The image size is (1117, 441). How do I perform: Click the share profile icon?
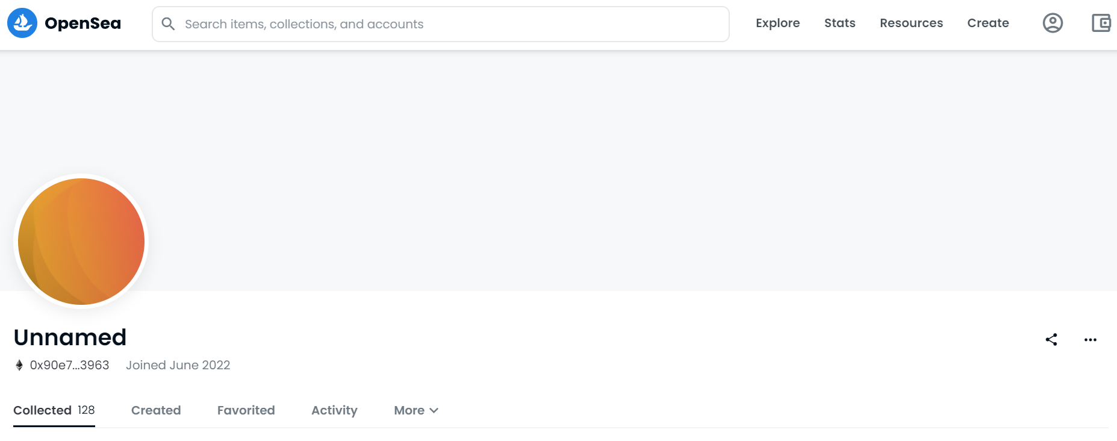pyautogui.click(x=1051, y=340)
